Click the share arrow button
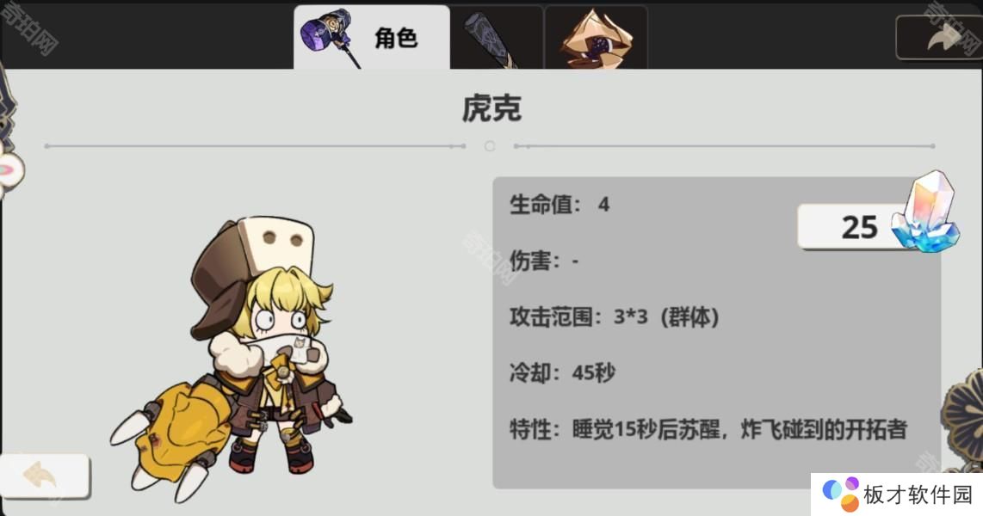 938,38
